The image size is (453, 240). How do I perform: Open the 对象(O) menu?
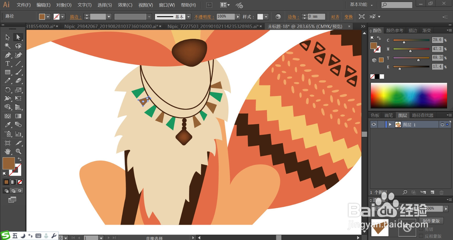coord(64,5)
